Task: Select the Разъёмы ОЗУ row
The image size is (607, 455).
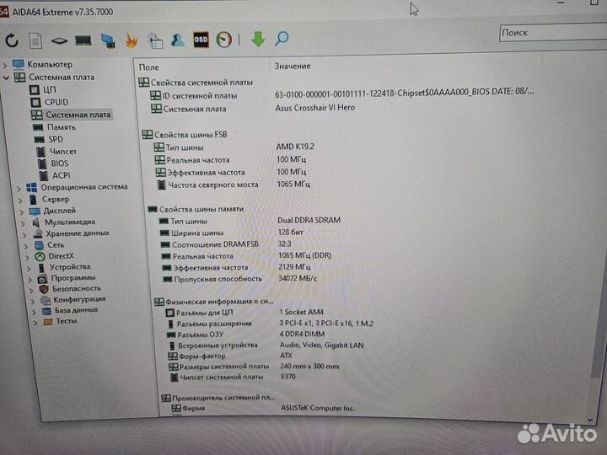Action: coord(245,335)
